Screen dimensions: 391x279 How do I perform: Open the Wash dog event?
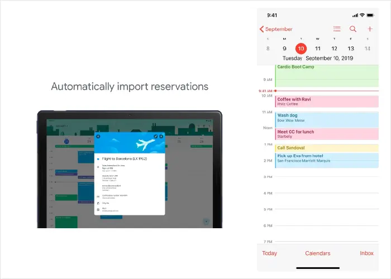point(327,120)
